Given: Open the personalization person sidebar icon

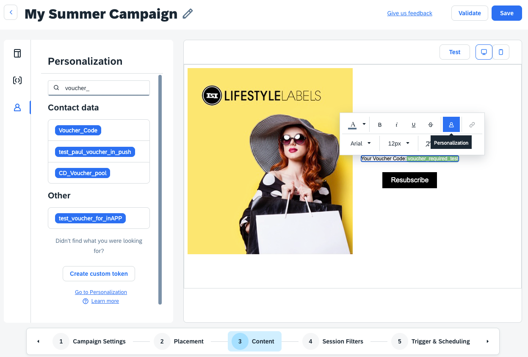Looking at the screenshot, I should point(17,107).
